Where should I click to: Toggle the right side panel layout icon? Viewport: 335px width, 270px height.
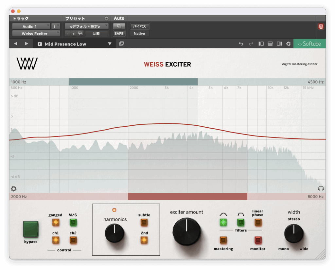pyautogui.click(x=279, y=44)
